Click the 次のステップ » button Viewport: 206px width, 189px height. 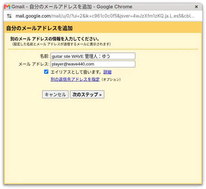(x=87, y=94)
